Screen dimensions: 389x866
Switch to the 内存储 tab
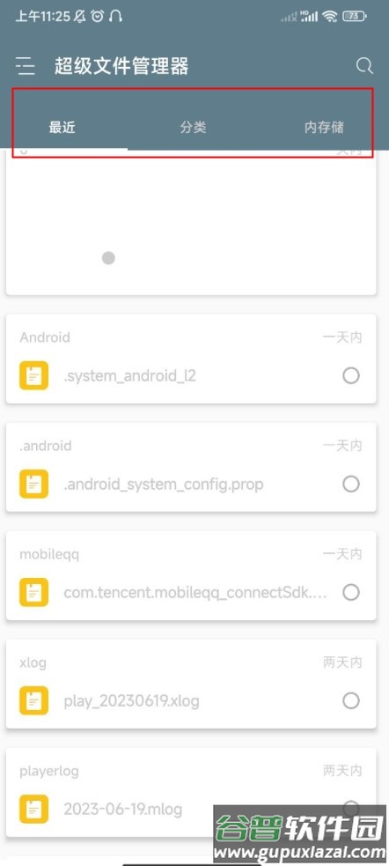tap(325, 127)
